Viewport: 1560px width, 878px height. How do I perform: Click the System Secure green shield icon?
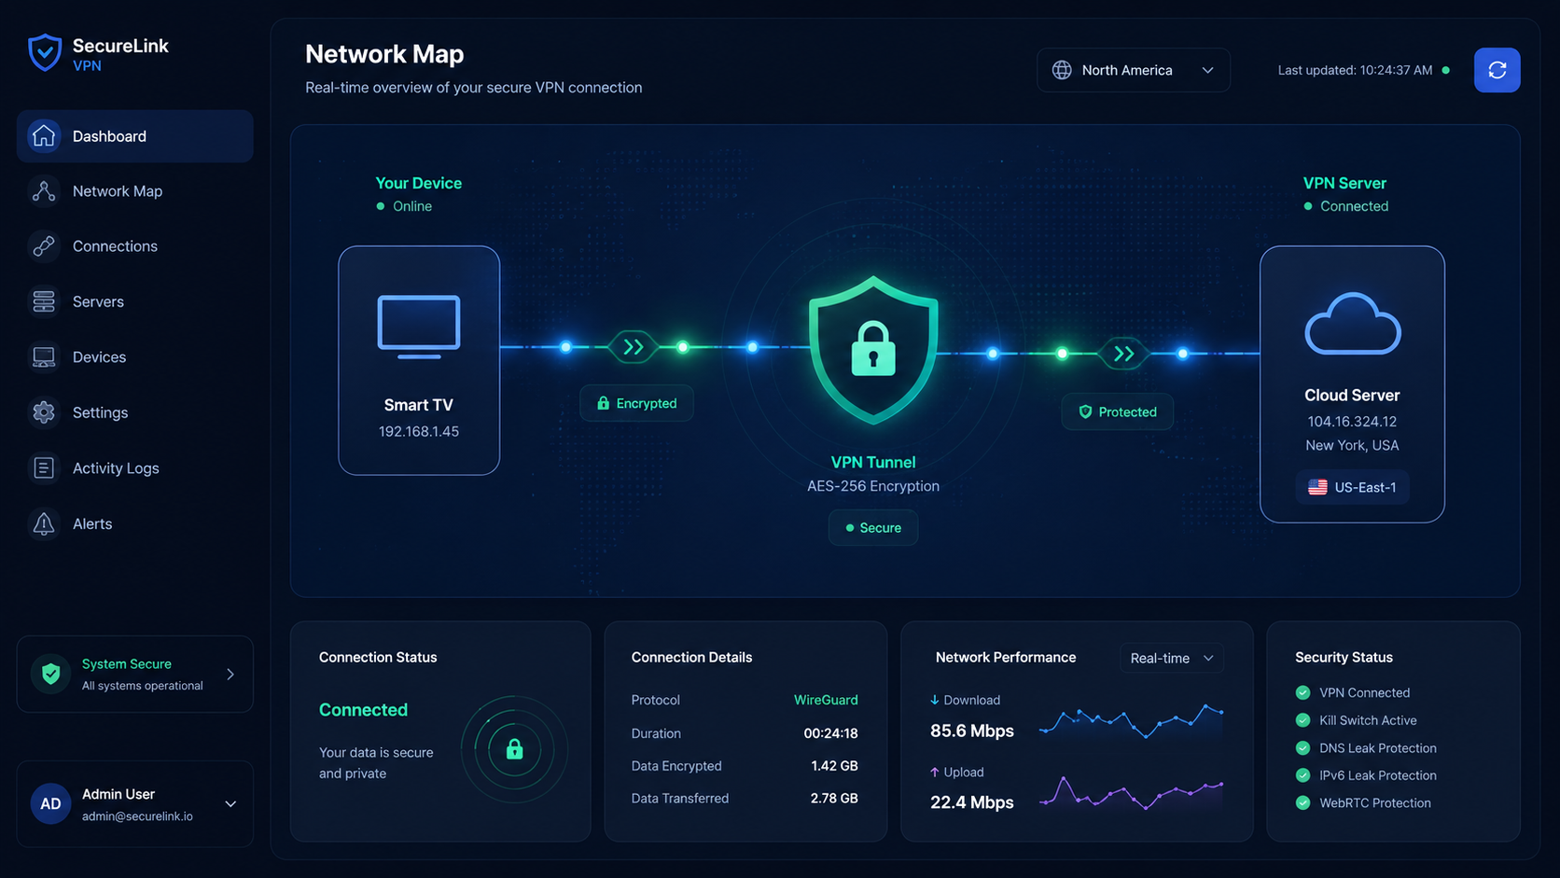[x=51, y=674]
